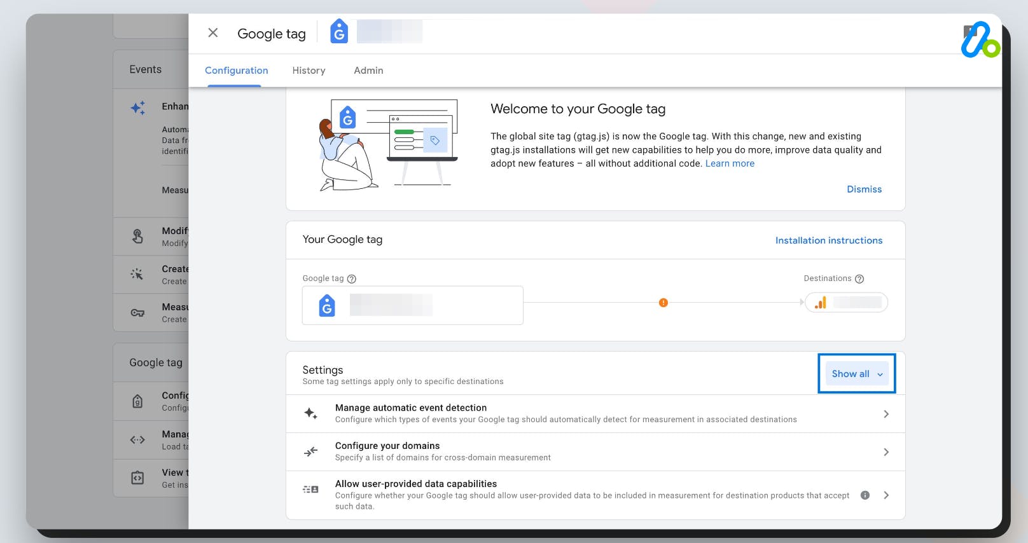Follow the Learn more link

[x=730, y=163]
